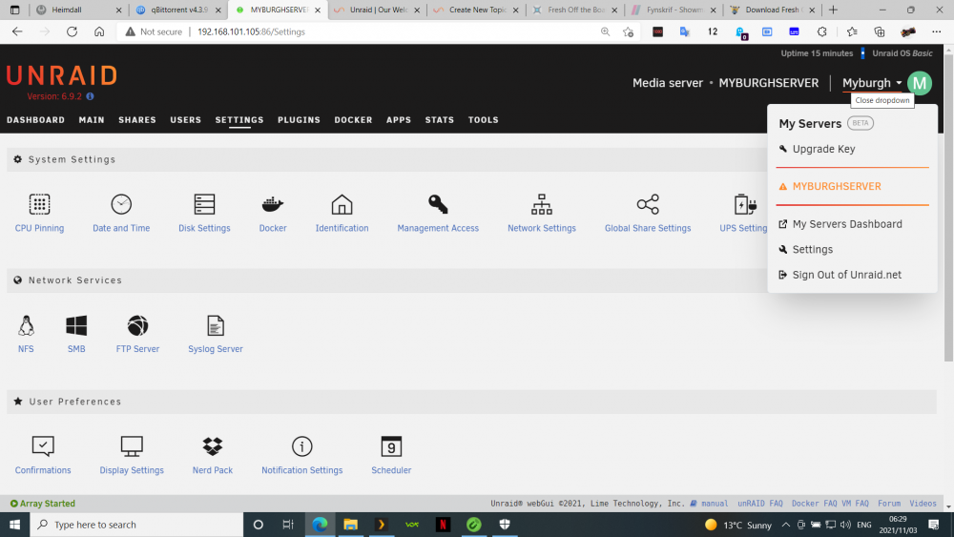Image resolution: width=954 pixels, height=537 pixels.
Task: Click the Uptime 15 minutes text
Action: 817,53
